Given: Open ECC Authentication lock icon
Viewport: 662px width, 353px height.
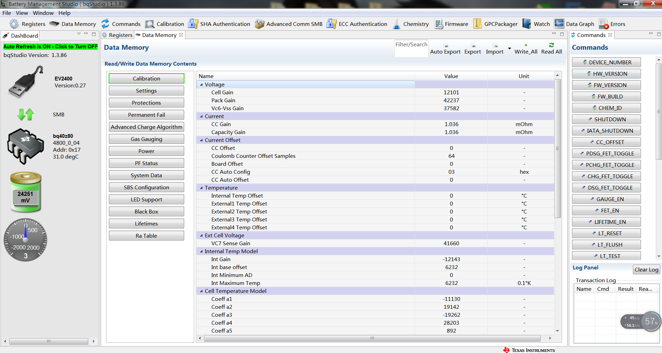Looking at the screenshot, I should [332, 24].
